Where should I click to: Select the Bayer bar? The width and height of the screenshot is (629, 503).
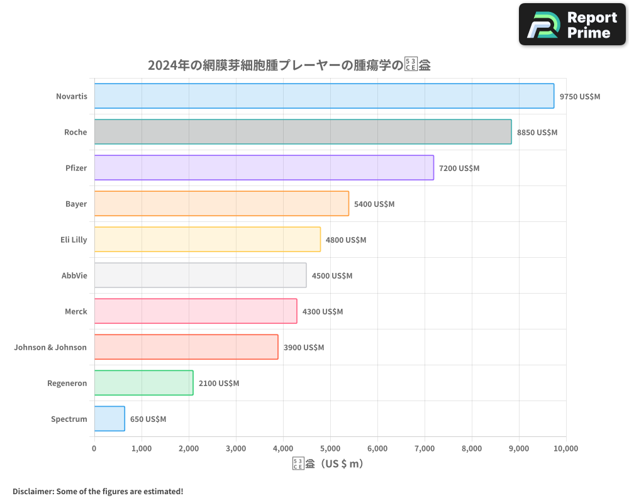tap(220, 204)
